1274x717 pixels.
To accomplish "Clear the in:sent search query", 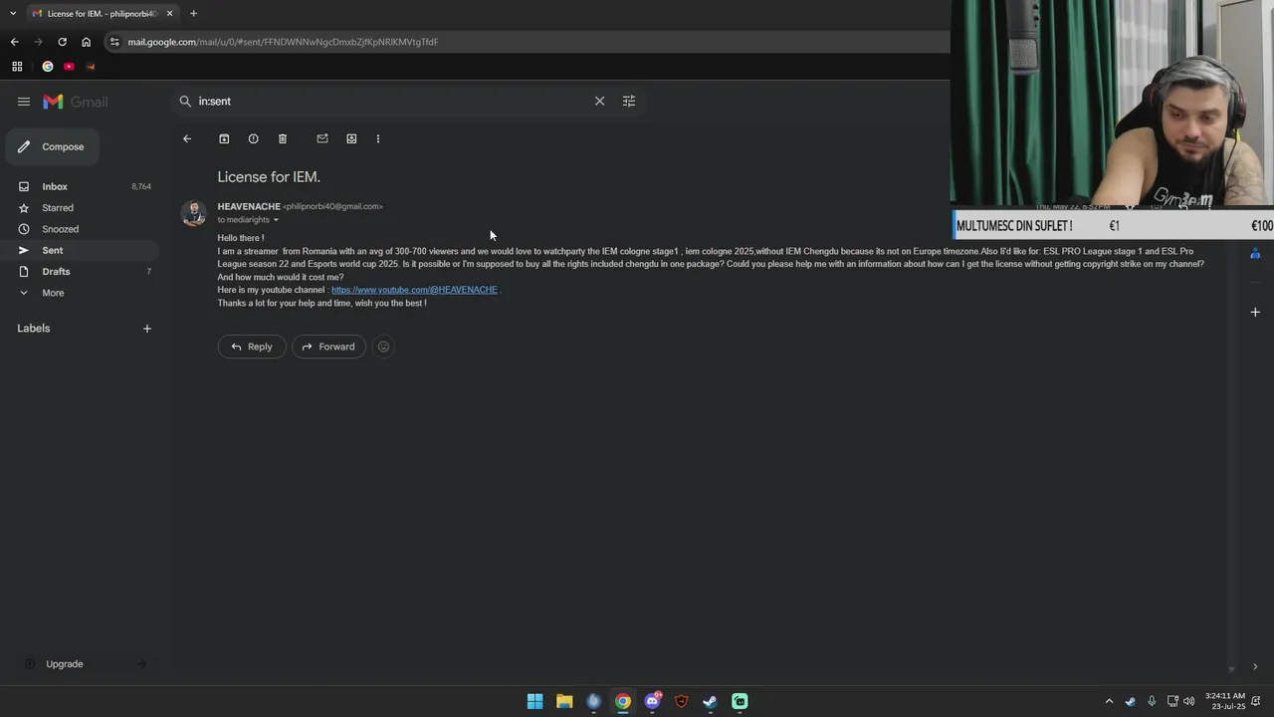I will point(599,101).
